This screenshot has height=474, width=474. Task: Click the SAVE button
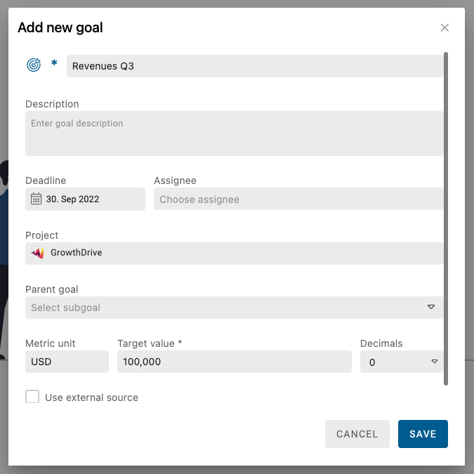point(423,434)
